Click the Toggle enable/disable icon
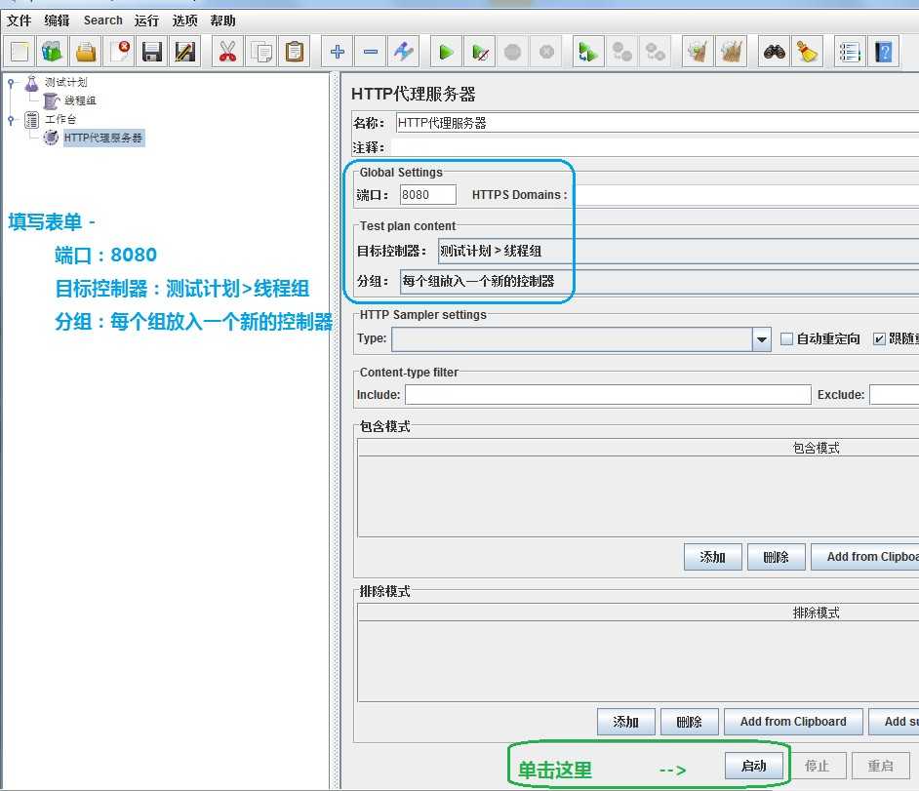919x791 pixels. click(404, 52)
